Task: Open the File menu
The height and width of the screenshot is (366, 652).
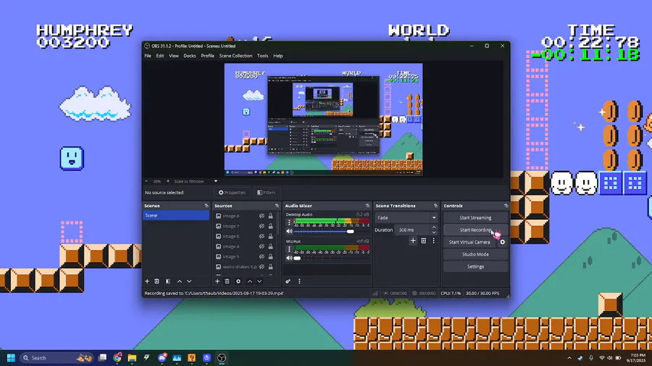Action: [x=148, y=56]
